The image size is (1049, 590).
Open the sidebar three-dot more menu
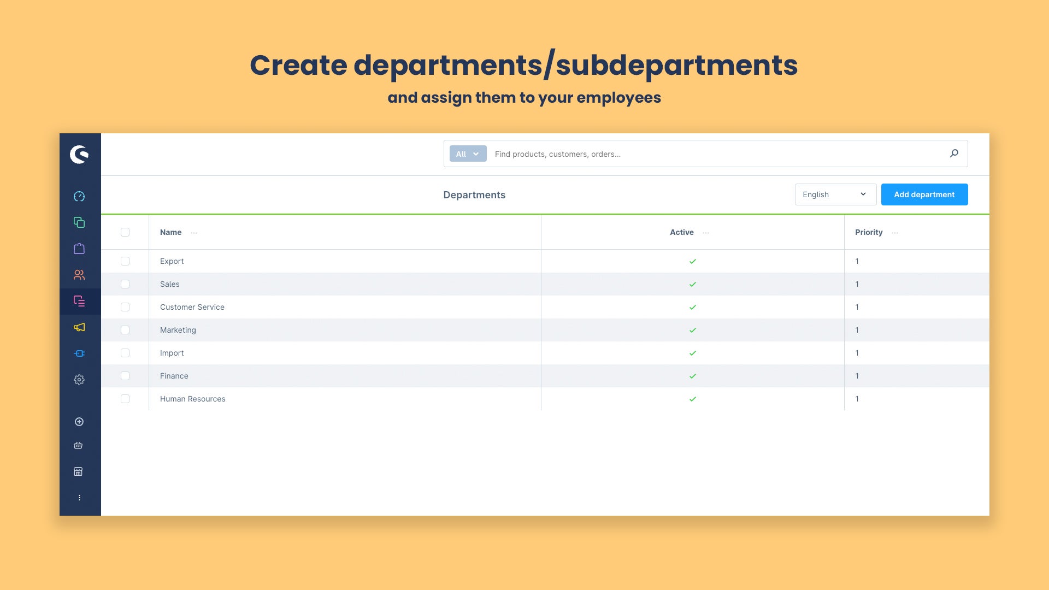coord(79,498)
